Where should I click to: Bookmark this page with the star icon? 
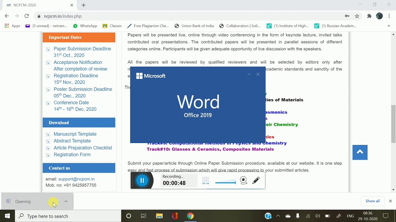pyautogui.click(x=357, y=16)
